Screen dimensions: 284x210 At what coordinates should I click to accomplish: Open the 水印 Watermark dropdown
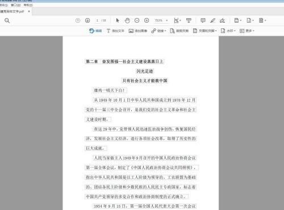pos(228,31)
